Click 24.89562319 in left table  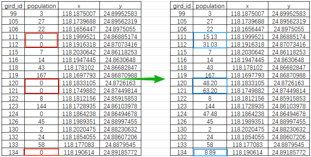(x=120, y=21)
